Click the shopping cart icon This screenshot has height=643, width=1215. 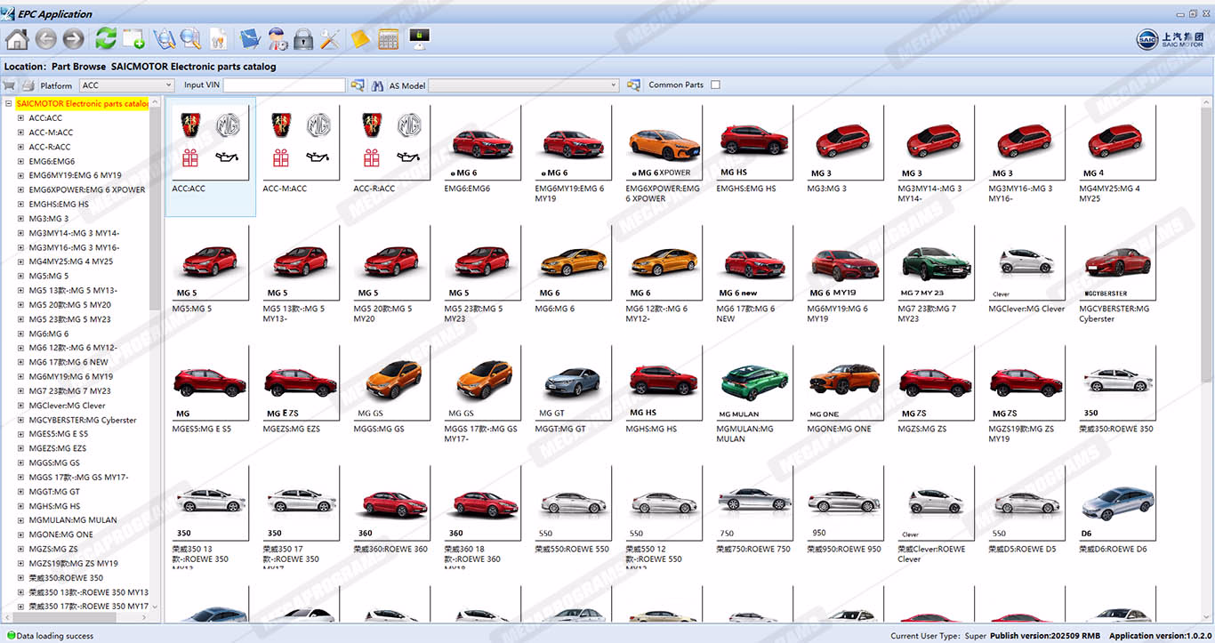pyautogui.click(x=10, y=85)
